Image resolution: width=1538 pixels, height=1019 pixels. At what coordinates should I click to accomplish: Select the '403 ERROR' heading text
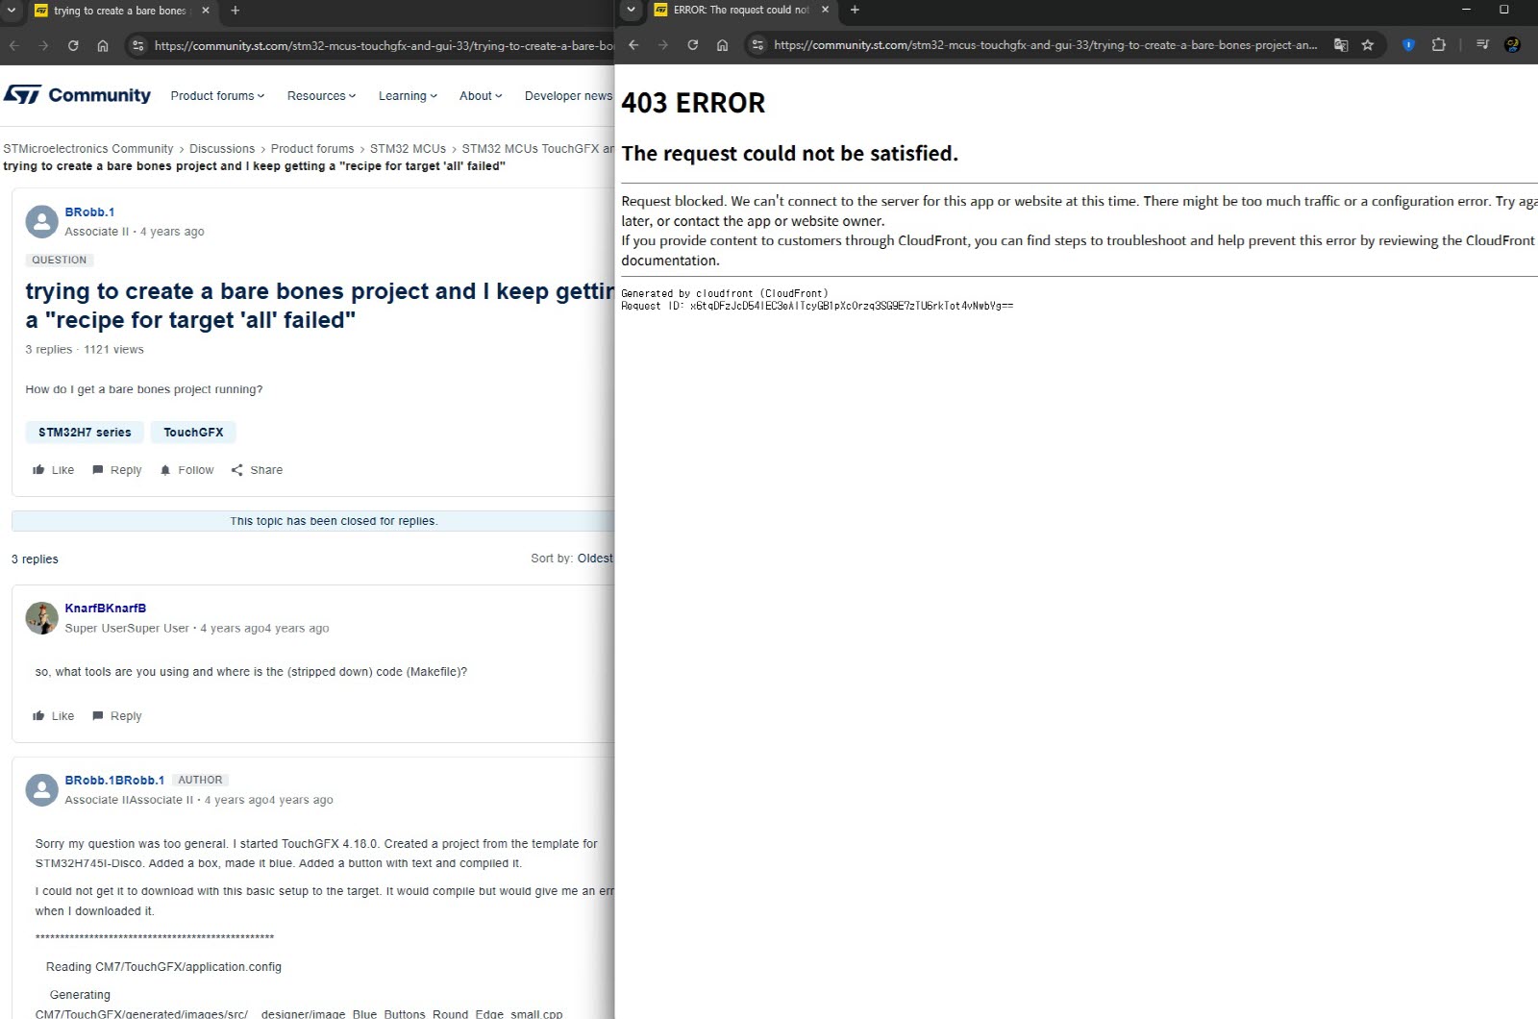coord(693,103)
